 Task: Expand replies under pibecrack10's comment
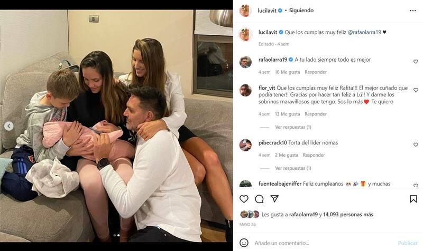click(293, 168)
